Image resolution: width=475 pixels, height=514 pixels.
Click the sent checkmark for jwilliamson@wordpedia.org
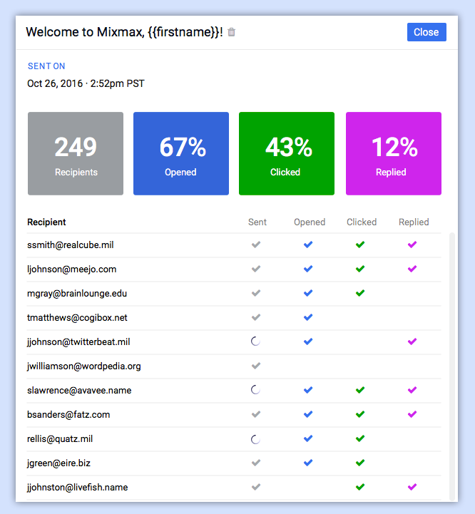pyautogui.click(x=256, y=366)
